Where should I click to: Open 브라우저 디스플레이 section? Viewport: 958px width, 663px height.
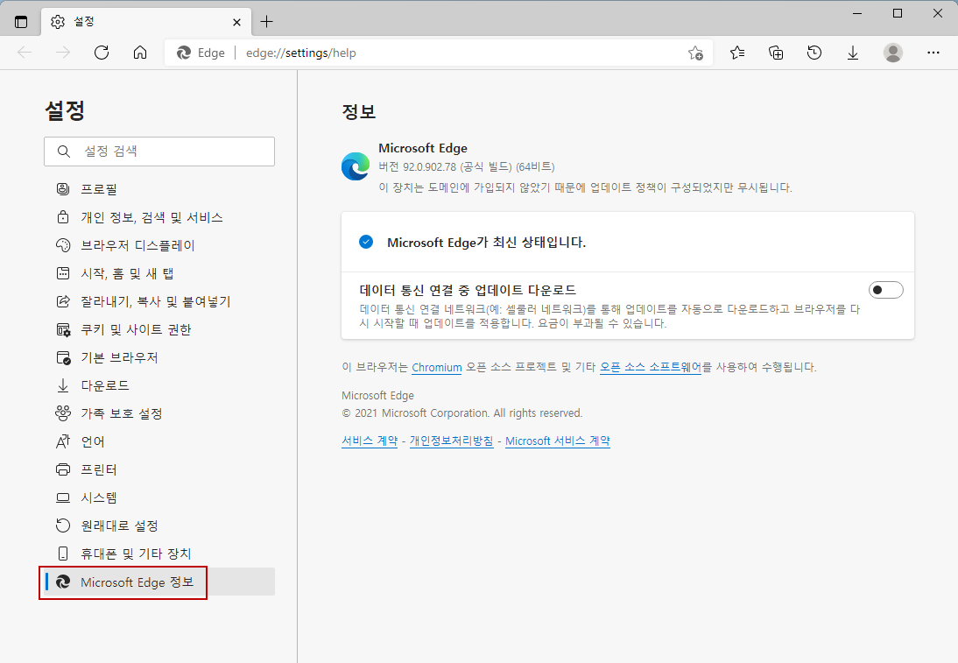159,245
